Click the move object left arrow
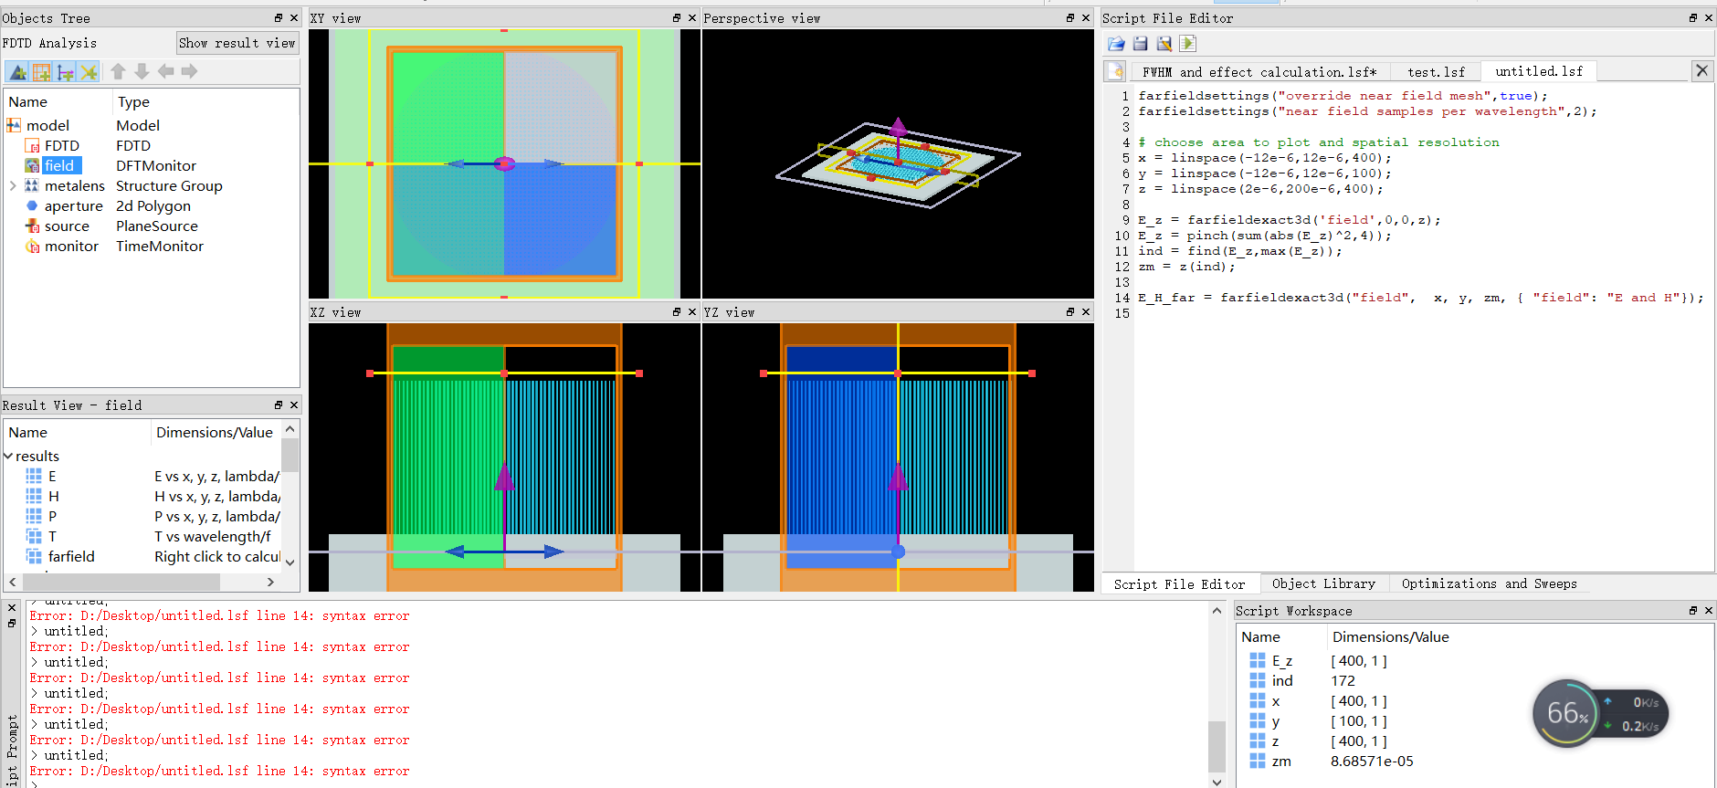Viewport: 1717px width, 788px height. (x=165, y=71)
